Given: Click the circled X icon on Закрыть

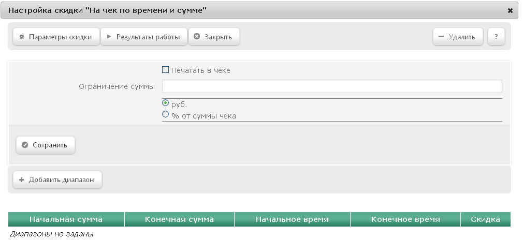Looking at the screenshot, I should [x=197, y=36].
